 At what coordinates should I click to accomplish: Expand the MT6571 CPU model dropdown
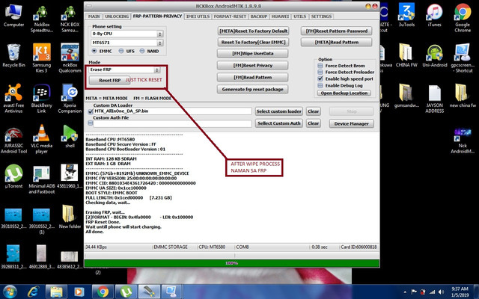tap(160, 43)
